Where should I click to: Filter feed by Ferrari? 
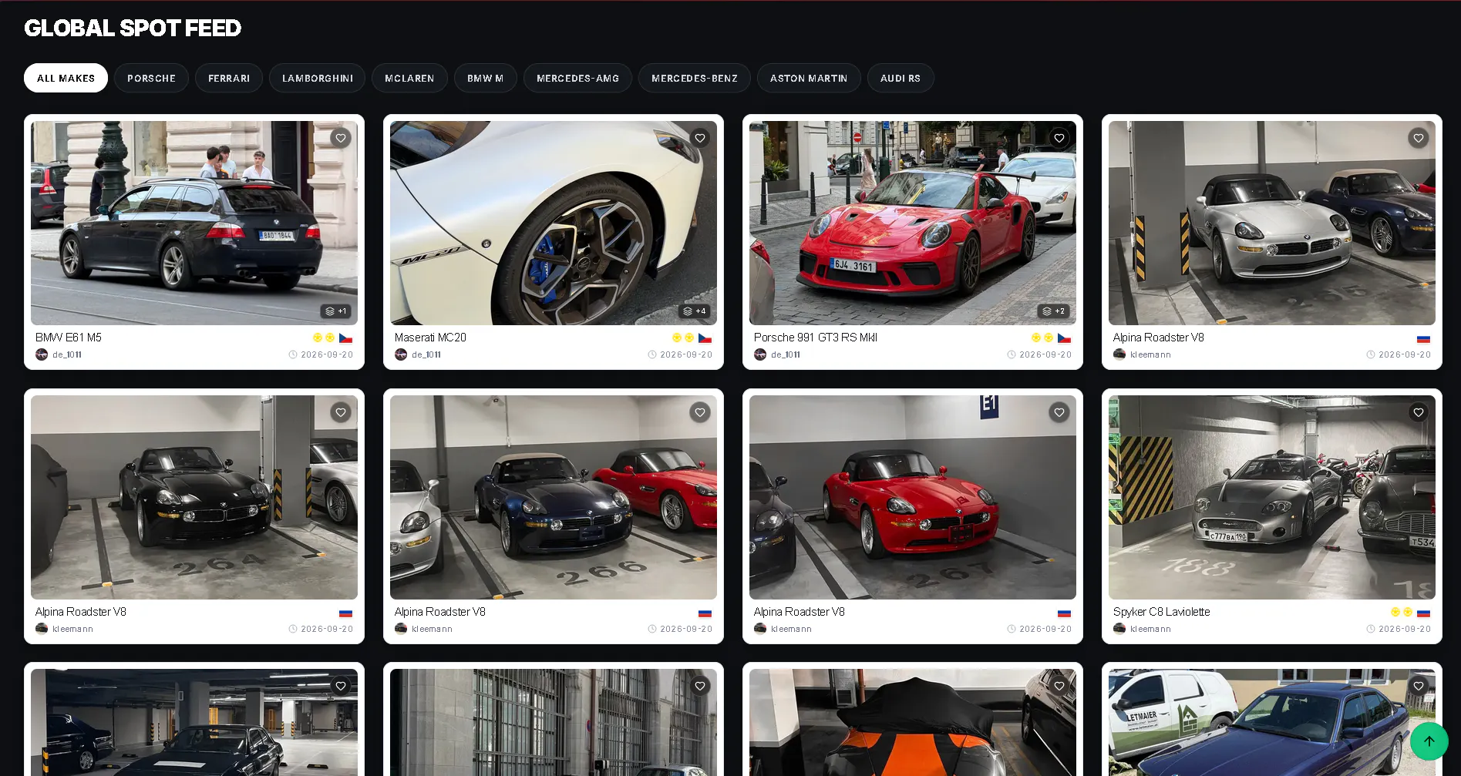coord(229,78)
